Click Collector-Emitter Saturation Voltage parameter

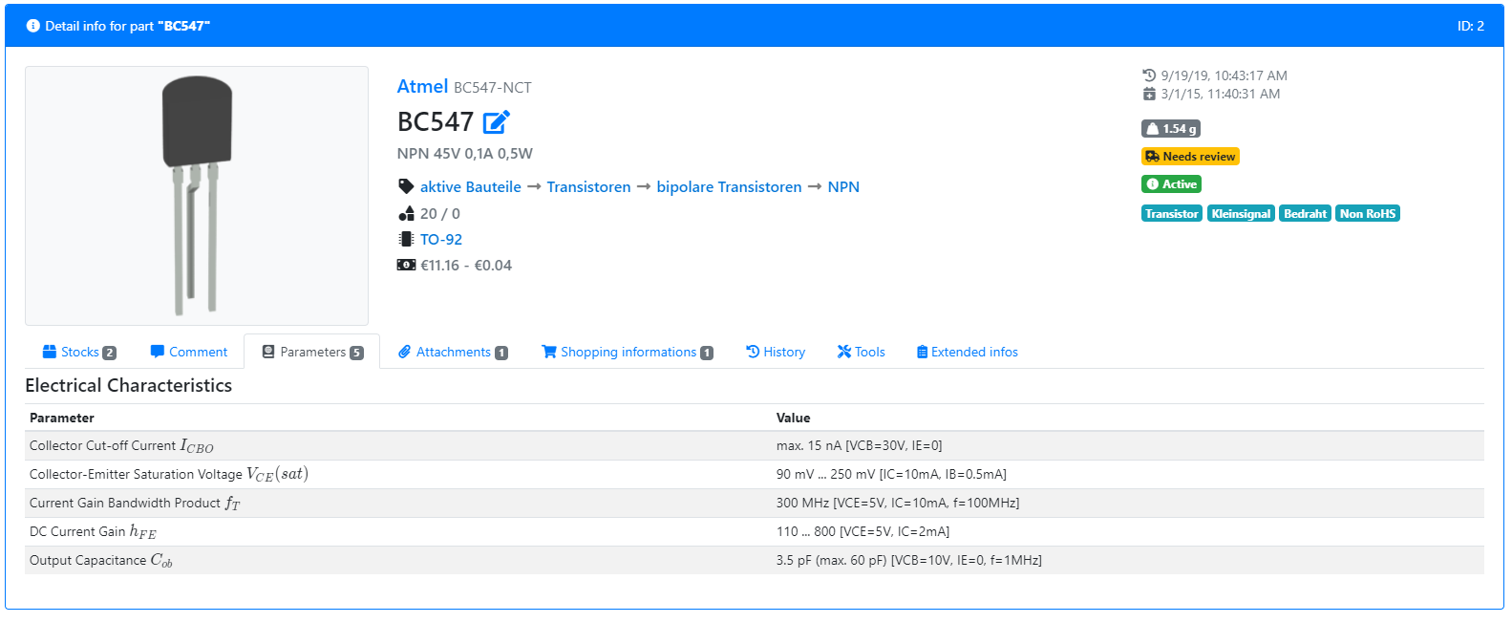point(169,474)
